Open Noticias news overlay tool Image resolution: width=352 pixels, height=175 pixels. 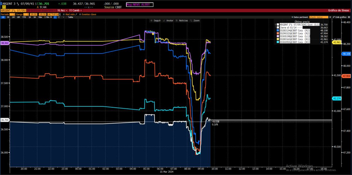(x=182, y=21)
